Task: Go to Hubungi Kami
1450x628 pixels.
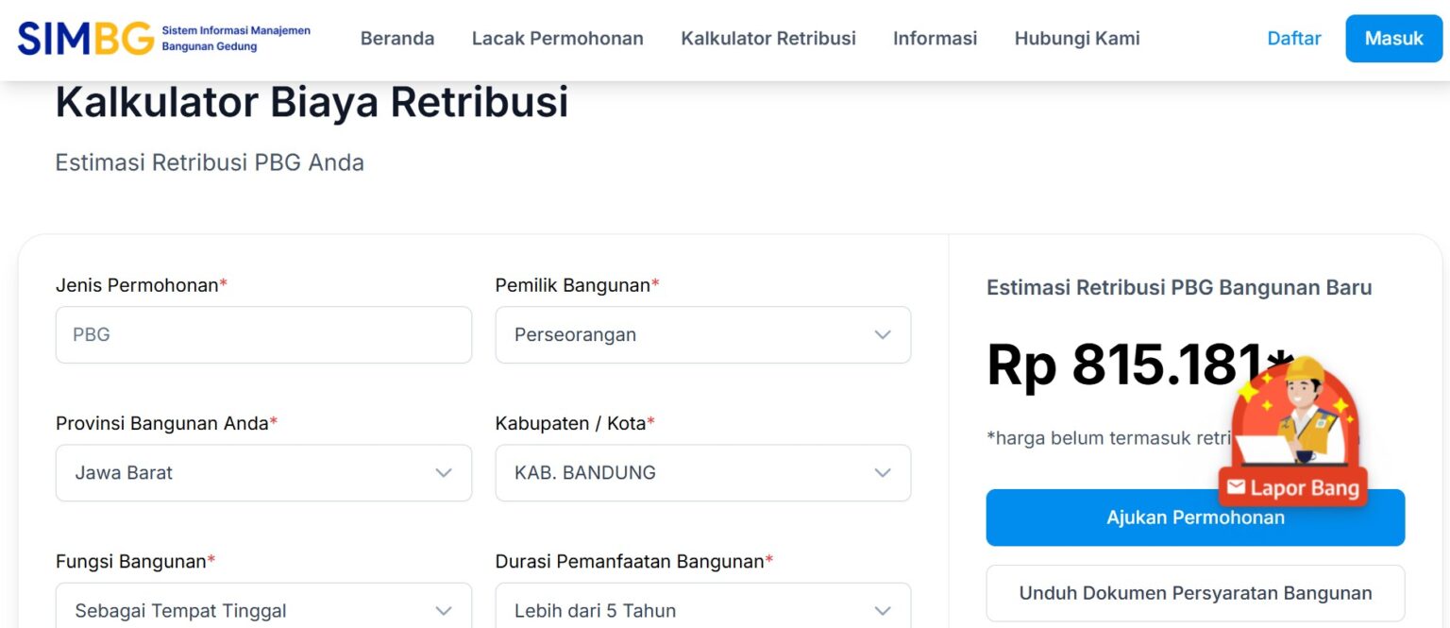Action: coord(1076,39)
